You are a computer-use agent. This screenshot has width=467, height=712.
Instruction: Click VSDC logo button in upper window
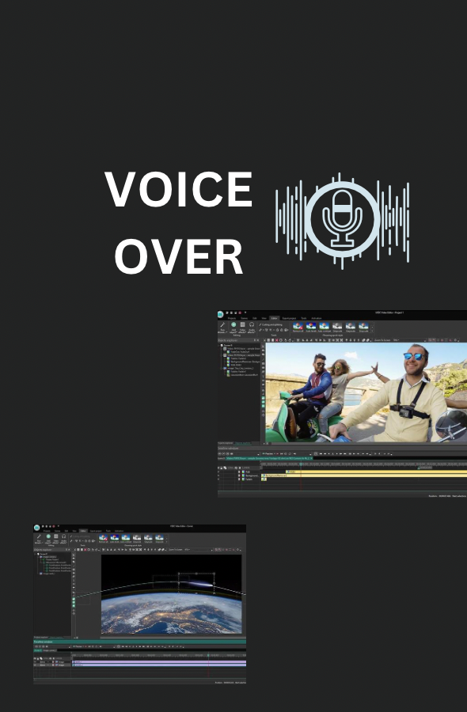click(220, 314)
